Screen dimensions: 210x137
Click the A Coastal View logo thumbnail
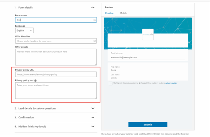[148, 34]
